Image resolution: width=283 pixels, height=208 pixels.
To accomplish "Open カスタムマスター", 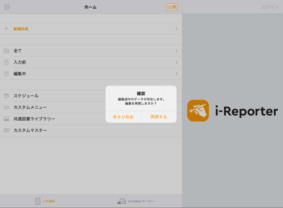I will [x=91, y=130].
